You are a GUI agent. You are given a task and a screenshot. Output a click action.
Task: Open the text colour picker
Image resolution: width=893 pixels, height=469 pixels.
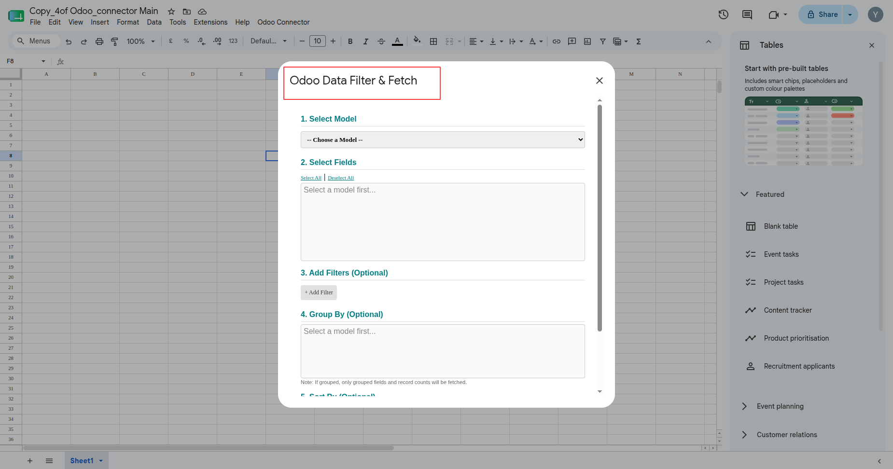(397, 41)
